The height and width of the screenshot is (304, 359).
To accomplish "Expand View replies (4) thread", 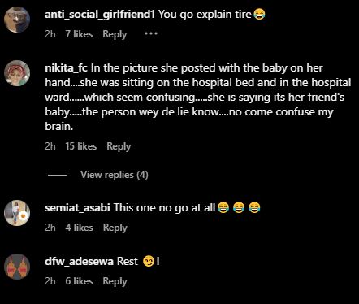I will [115, 175].
